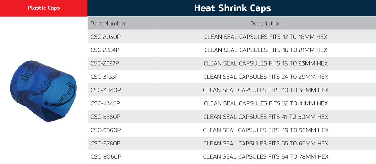Click the 24 to 29MM hex description
This screenshot has height=164, width=376.
pos(266,77)
